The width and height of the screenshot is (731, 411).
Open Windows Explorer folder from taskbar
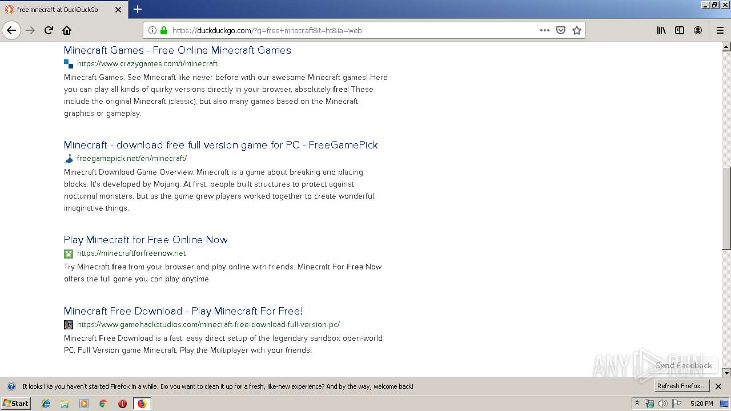point(65,404)
